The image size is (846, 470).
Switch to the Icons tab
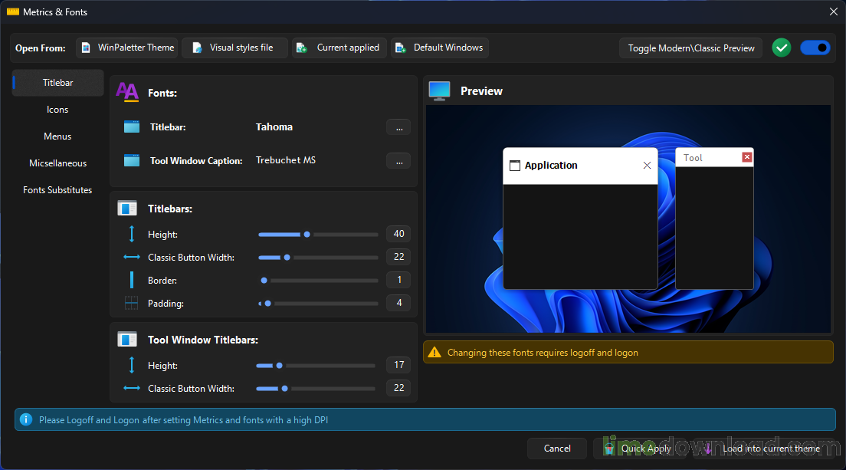[57, 110]
